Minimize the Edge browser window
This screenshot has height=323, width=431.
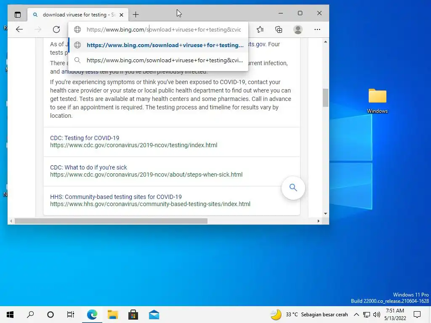[281, 13]
